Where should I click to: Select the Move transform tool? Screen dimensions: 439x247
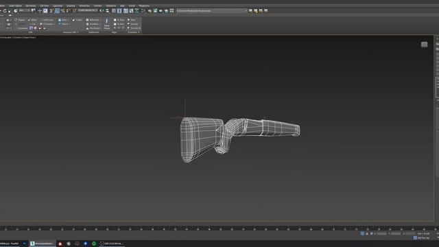40,11
